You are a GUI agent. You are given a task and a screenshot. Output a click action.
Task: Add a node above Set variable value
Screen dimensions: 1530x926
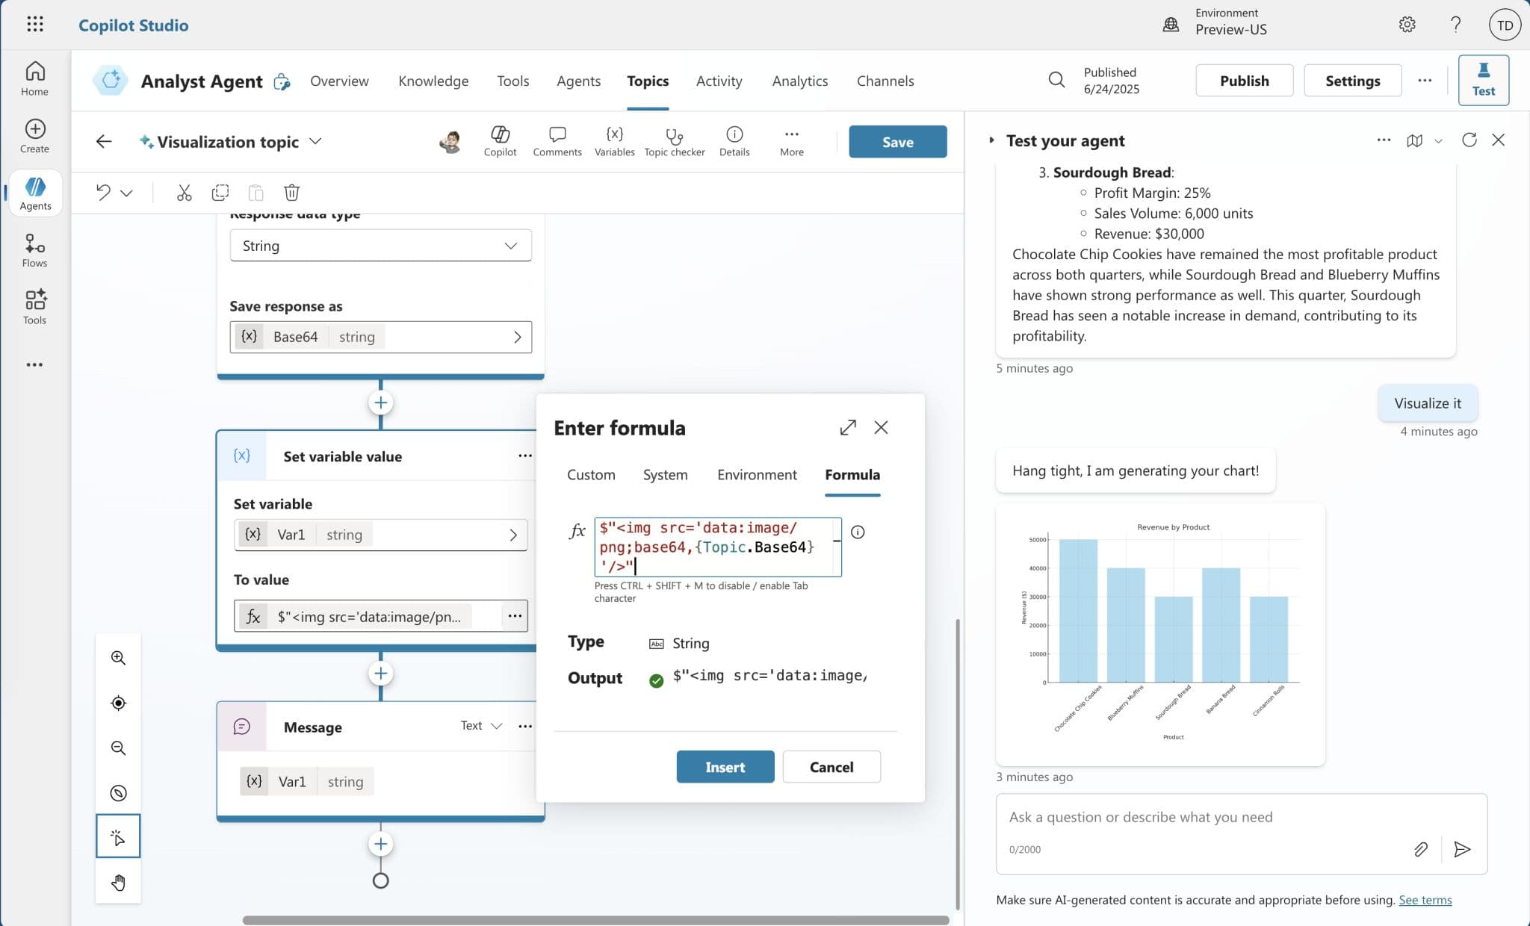(x=380, y=403)
